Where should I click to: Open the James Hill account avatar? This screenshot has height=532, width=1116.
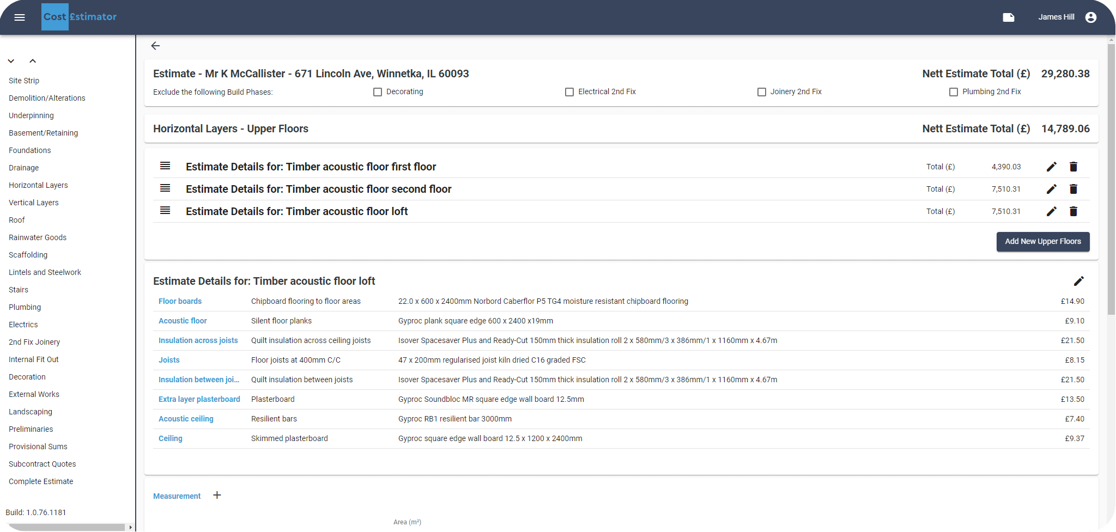click(x=1091, y=17)
